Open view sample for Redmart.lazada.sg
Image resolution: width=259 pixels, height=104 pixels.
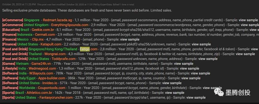248,20
